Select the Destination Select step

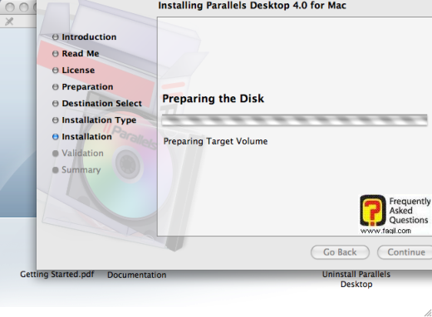[102, 104]
